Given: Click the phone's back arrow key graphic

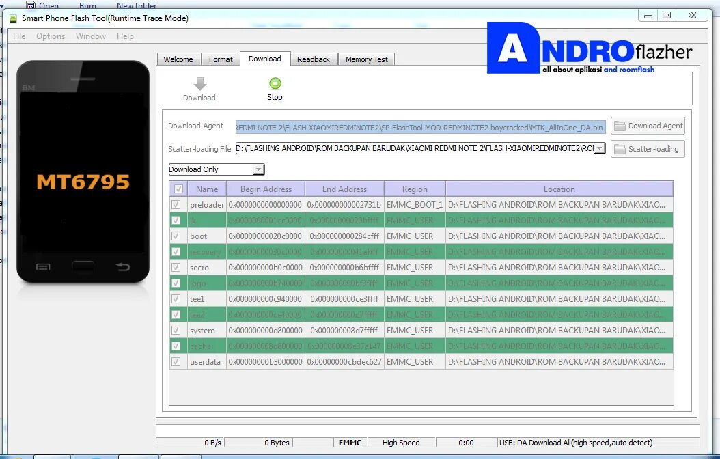Looking at the screenshot, I should [123, 266].
